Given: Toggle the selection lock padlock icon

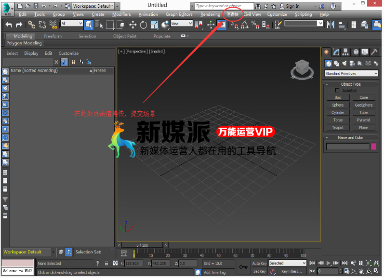Looking at the screenshot, I should (106, 263).
